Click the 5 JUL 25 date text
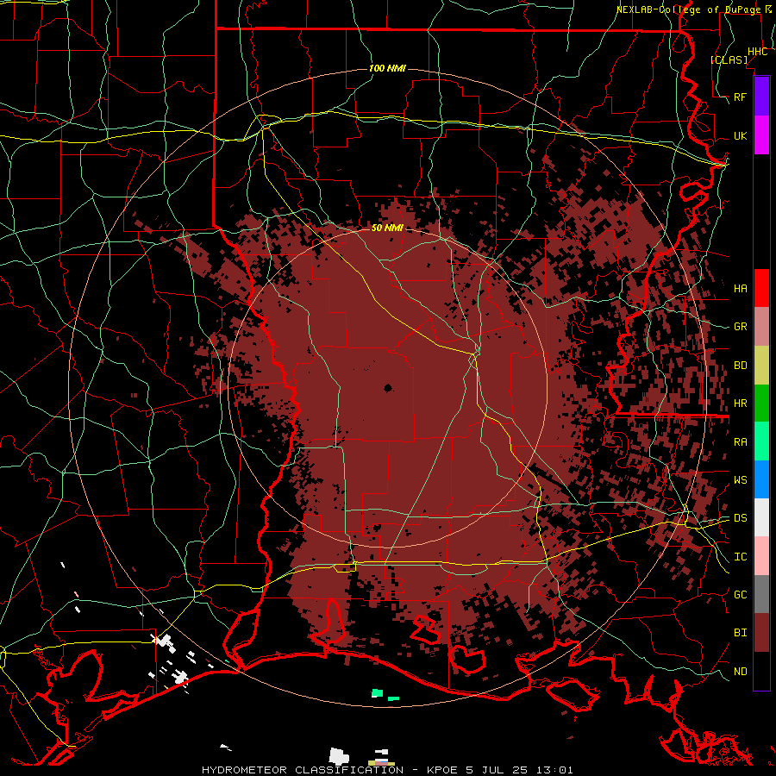The height and width of the screenshot is (776, 776). coord(495,770)
